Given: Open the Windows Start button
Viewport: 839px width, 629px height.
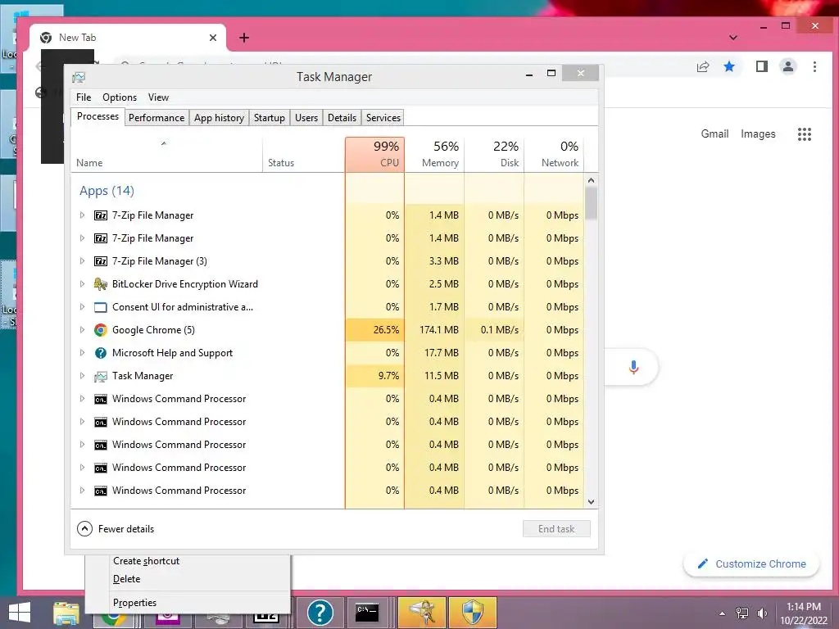Looking at the screenshot, I should click(x=20, y=613).
